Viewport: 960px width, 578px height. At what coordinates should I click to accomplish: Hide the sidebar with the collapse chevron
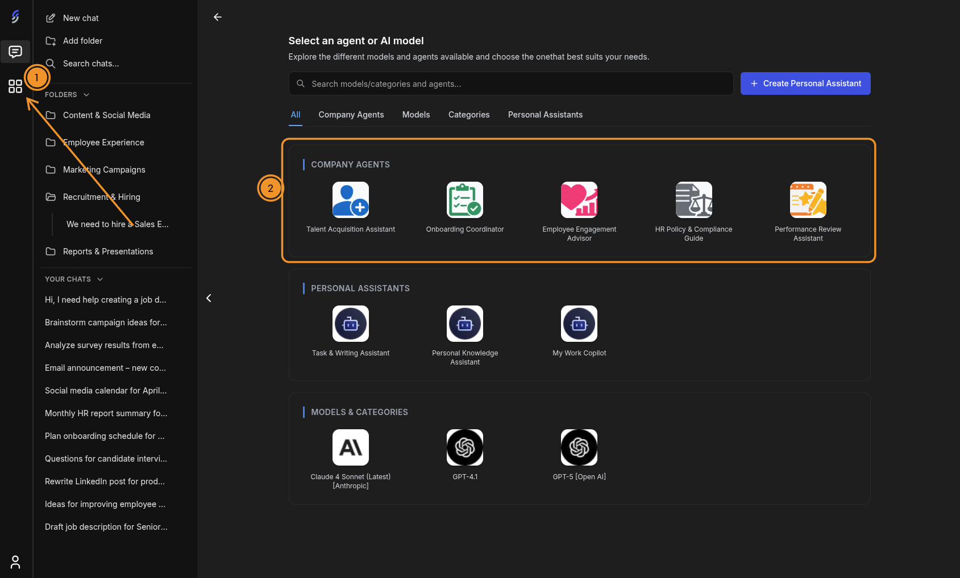[x=208, y=298]
